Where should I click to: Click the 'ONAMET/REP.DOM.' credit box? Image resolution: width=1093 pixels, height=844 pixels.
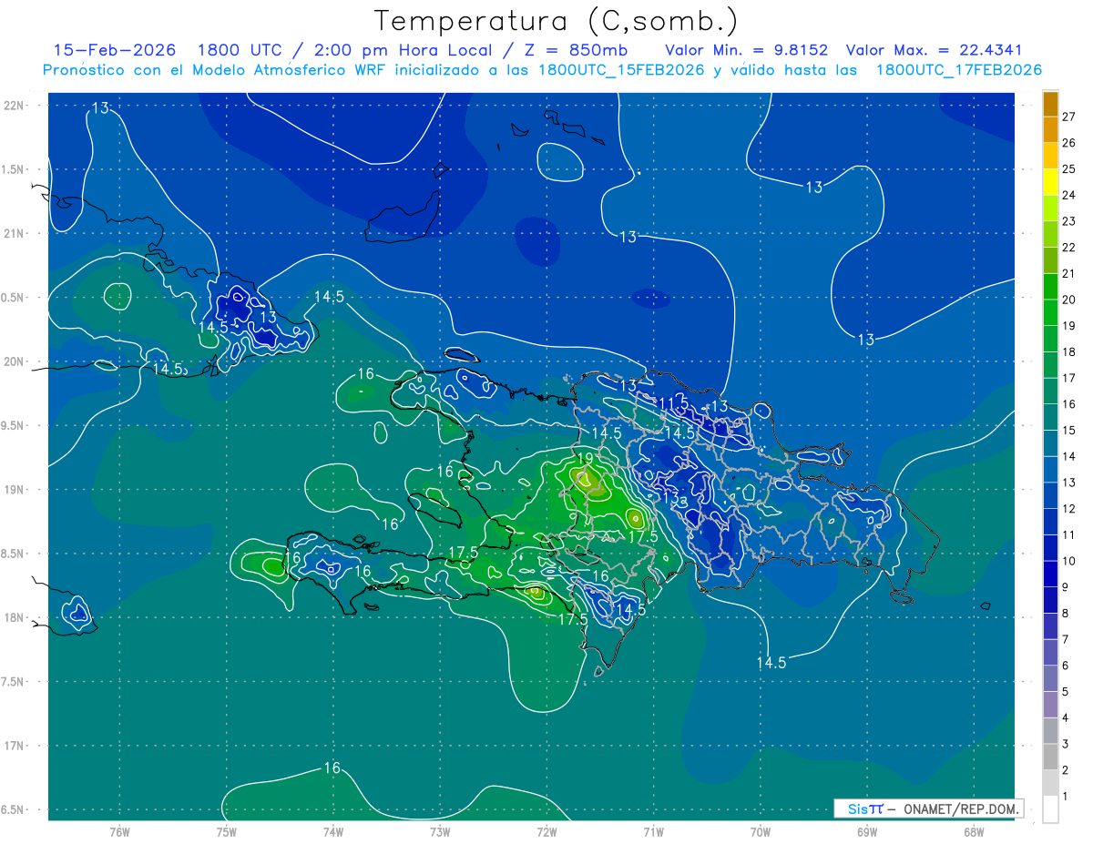tap(928, 808)
